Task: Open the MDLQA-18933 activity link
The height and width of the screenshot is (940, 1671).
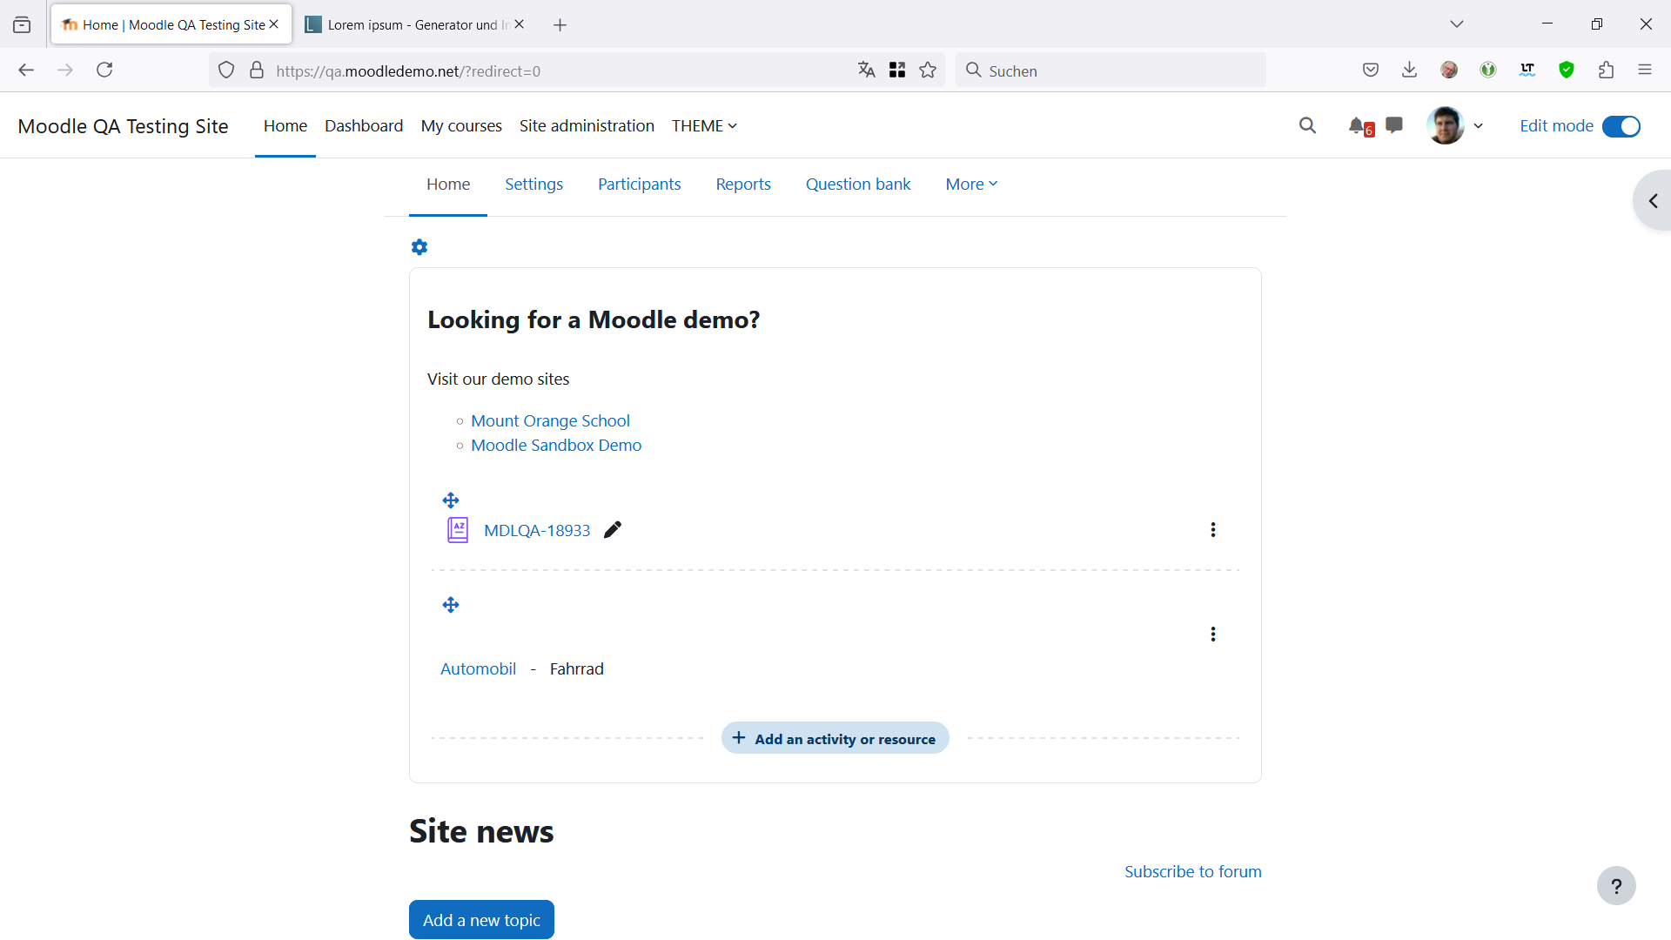Action: [537, 531]
